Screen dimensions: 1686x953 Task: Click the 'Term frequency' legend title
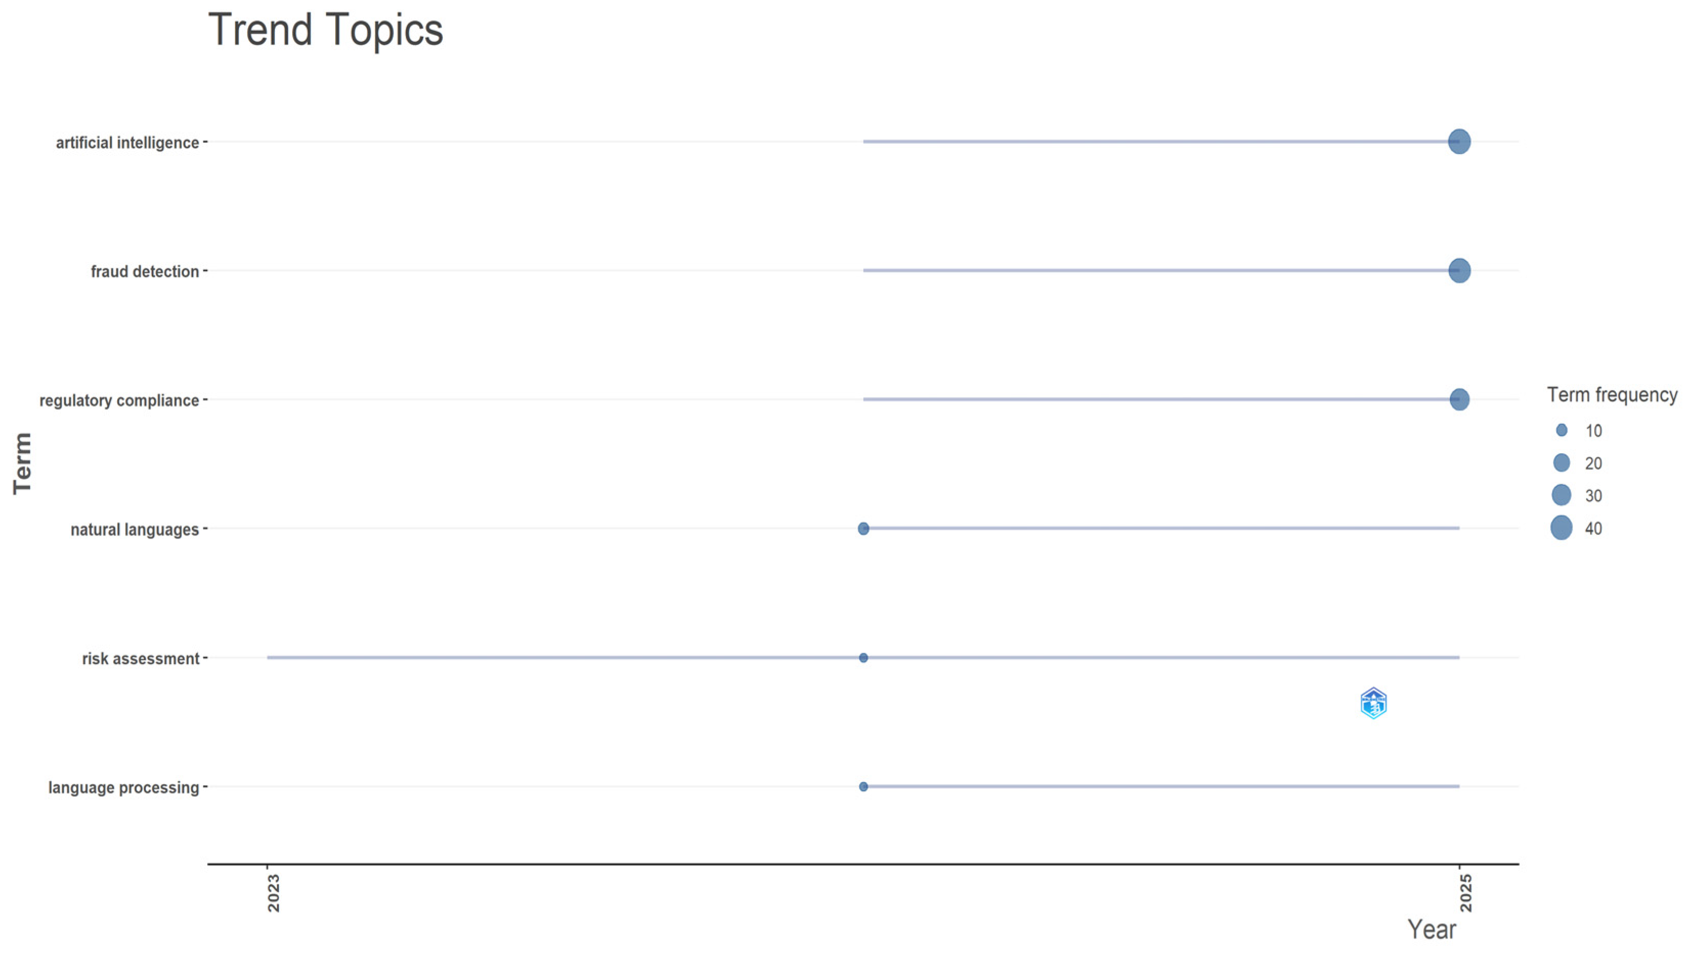1612,395
